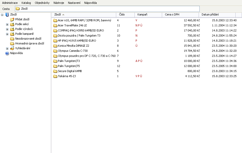Select Hromadná úprava zboží tree label
This screenshot has height=153, width=242.
click(30, 43)
